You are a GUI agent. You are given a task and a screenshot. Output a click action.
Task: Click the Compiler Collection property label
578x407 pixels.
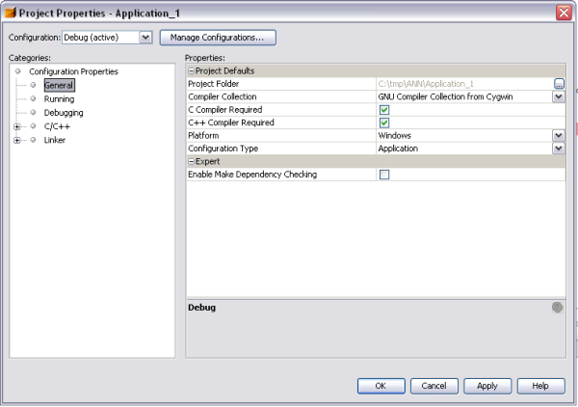[223, 96]
